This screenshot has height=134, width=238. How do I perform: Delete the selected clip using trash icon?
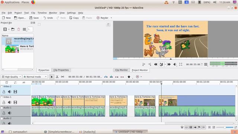click(x=19, y=29)
